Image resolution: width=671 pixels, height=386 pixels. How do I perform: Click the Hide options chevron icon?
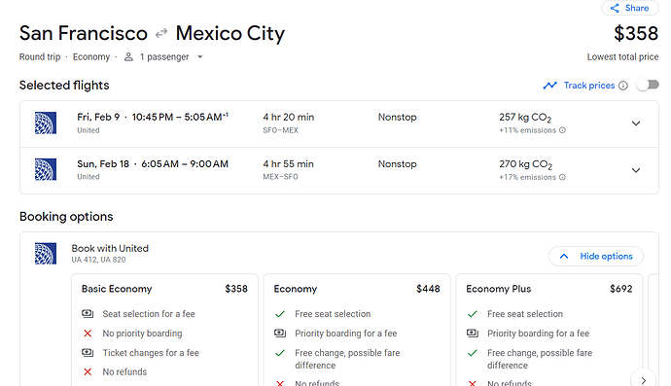pyautogui.click(x=564, y=257)
